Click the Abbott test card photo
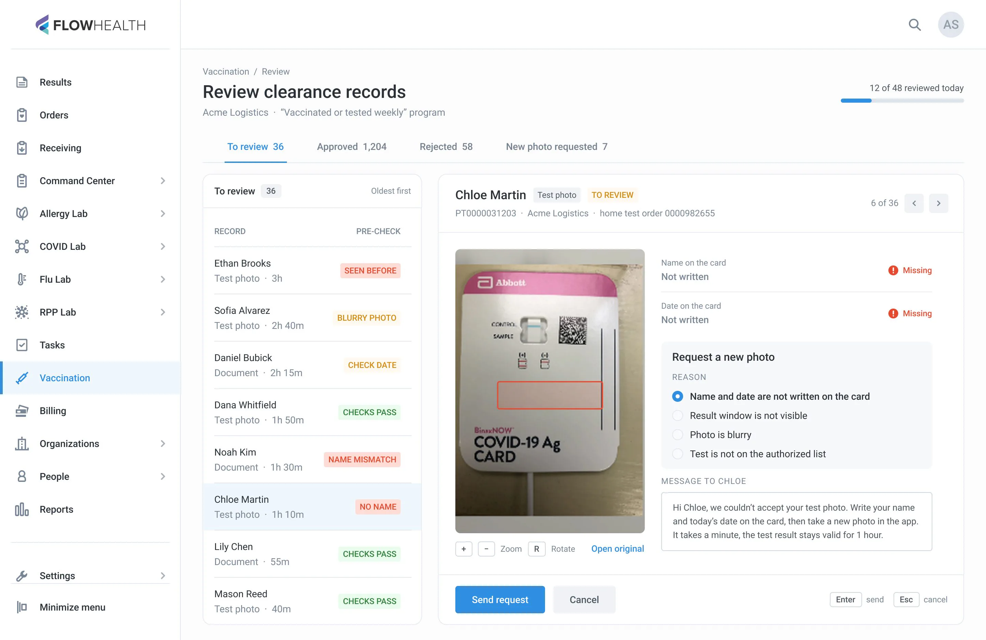986x640 pixels. [x=550, y=391]
